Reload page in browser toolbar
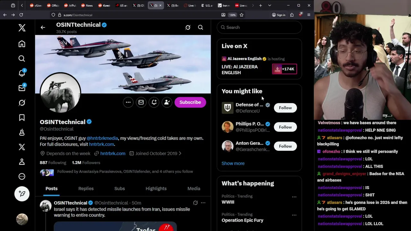 (21, 15)
